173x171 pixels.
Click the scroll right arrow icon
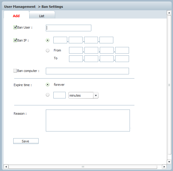pyautogui.click(x=164, y=167)
